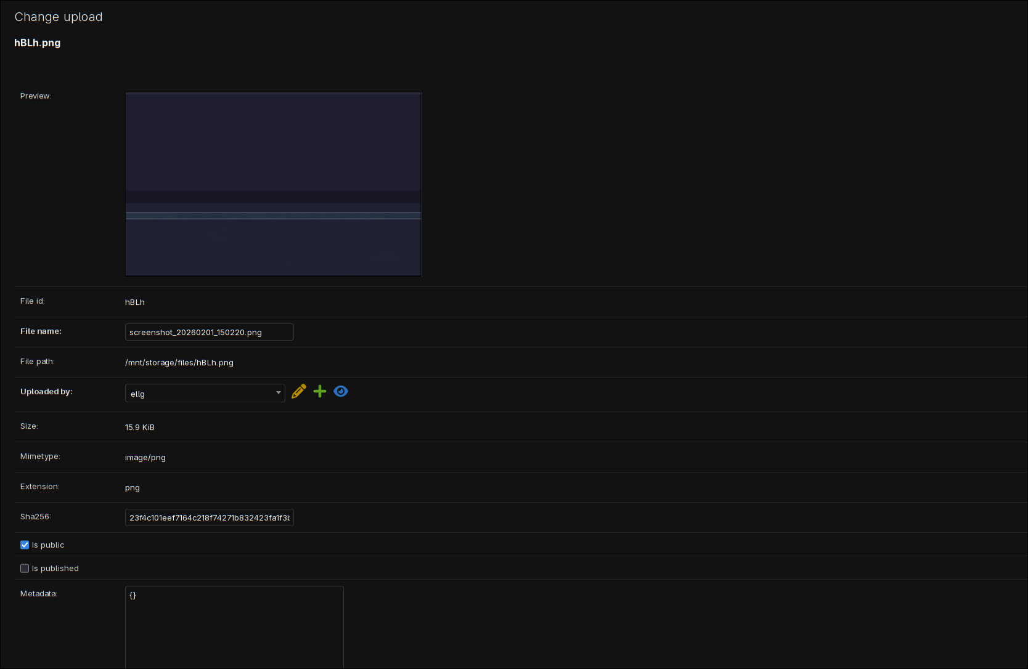1028x669 pixels.
Task: Focus the Sha256 hash text field
Action: click(209, 518)
